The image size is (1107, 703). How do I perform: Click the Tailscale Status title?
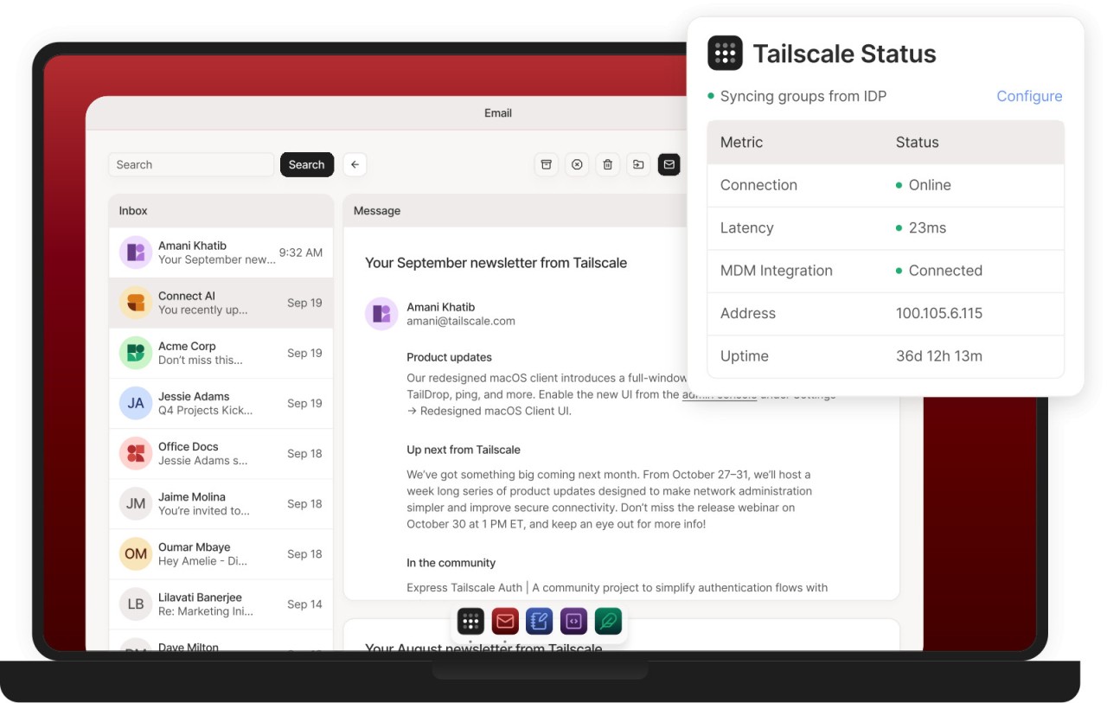click(x=844, y=54)
